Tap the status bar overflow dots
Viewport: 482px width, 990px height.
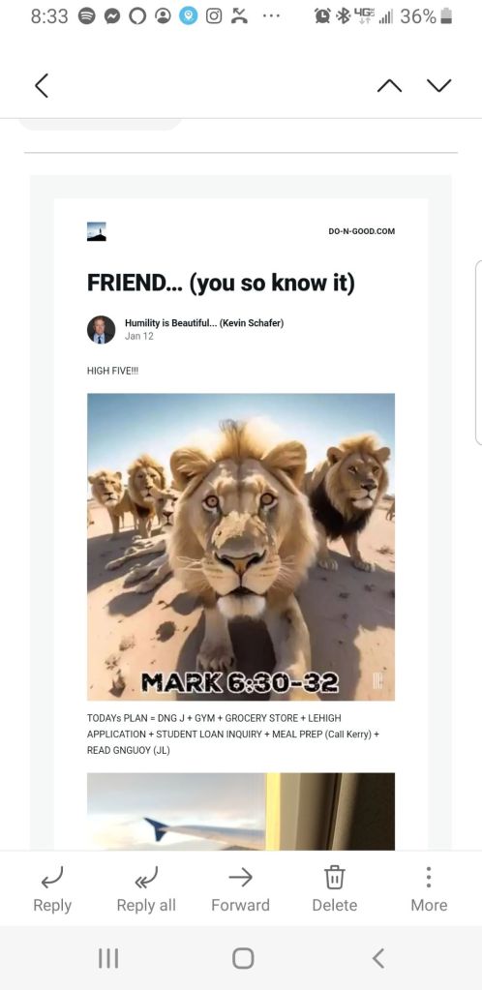pos(271,16)
